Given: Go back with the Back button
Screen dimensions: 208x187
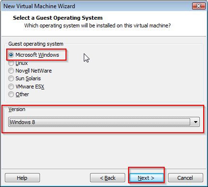Looking at the screenshot, I should (107, 178).
